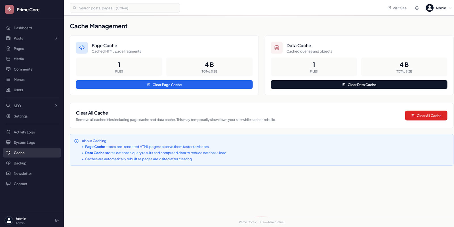Click the Page Cache code icon
The image size is (454, 227).
pyautogui.click(x=82, y=48)
